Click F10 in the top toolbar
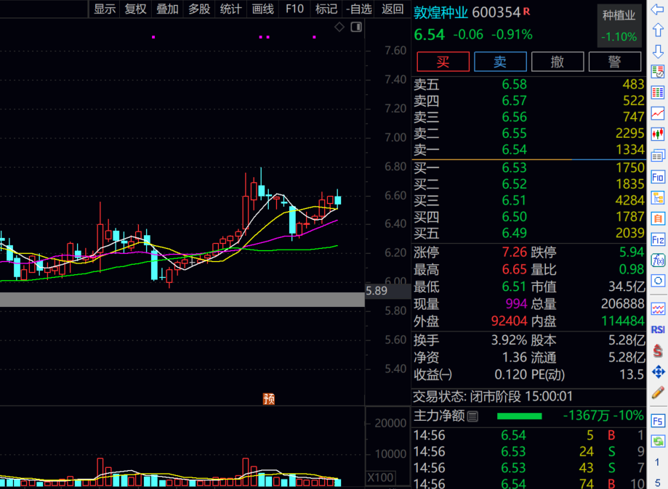The image size is (668, 489). (294, 9)
